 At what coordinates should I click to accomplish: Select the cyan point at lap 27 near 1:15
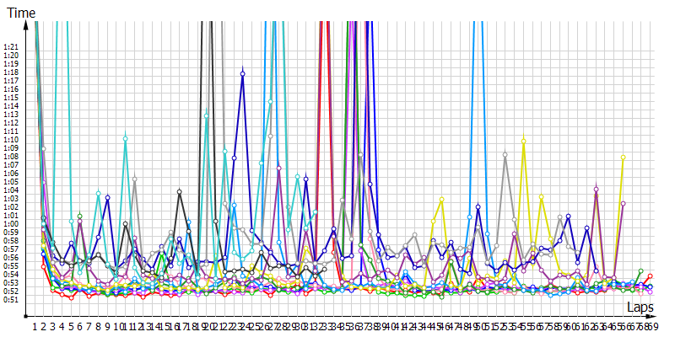(270, 102)
